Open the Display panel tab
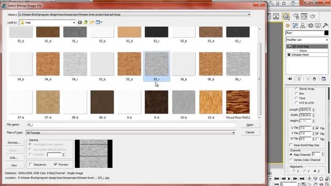This screenshot has height=186, width=331. pyautogui.click(x=318, y=26)
